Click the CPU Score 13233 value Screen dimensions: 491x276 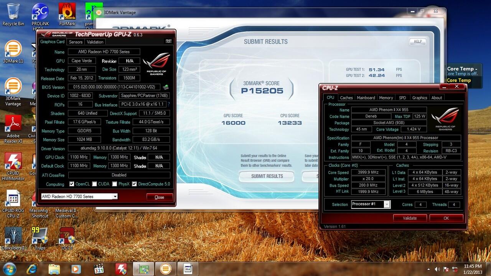(290, 123)
